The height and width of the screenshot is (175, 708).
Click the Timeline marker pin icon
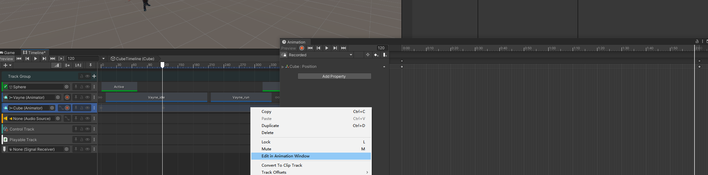pyautogui.click(x=91, y=65)
